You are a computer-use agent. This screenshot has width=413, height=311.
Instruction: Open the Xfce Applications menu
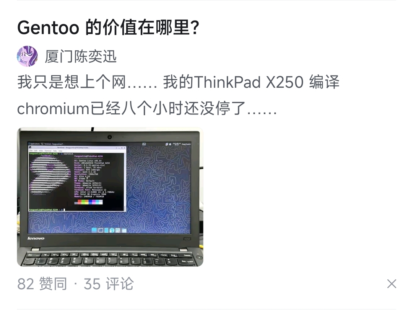pos(34,144)
